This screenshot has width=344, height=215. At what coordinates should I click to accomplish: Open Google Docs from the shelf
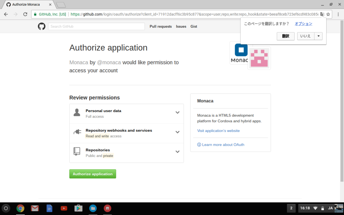point(49,208)
